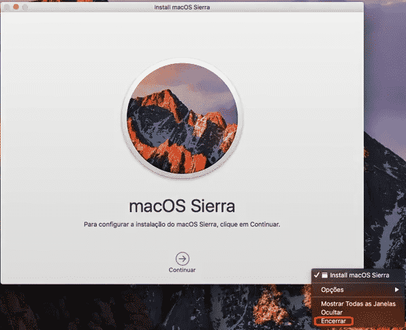Select checked Install macOS Sierra menu entry

pyautogui.click(x=358, y=275)
